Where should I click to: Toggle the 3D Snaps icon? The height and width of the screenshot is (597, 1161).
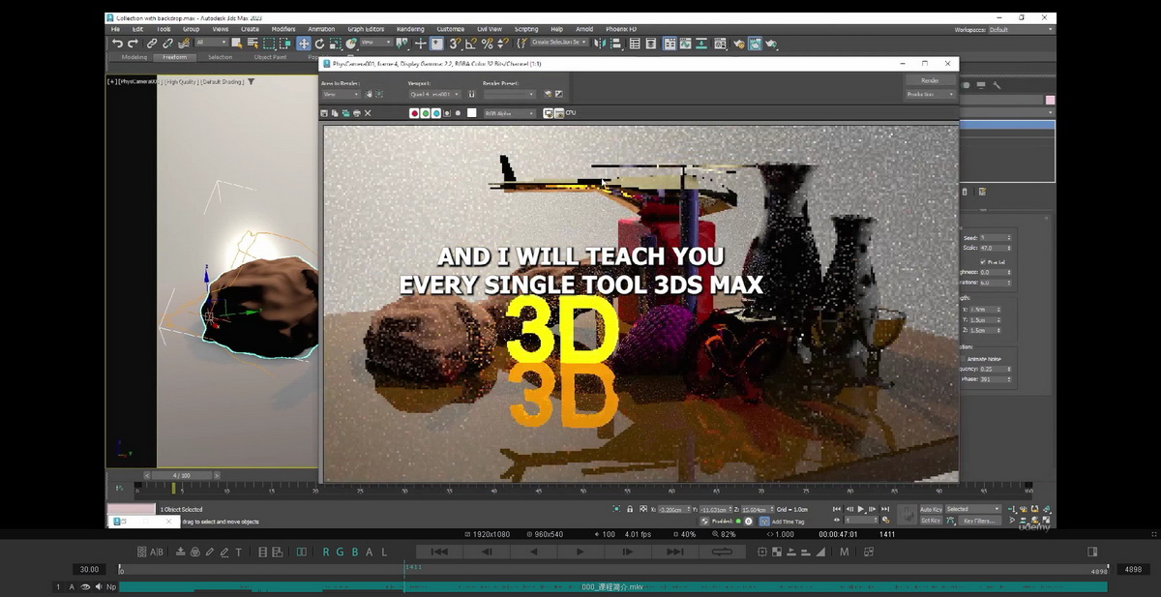455,43
